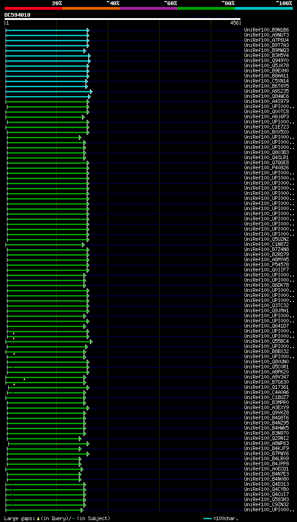
Task: Select the UniRef100_Q3TC32 label
Action: (266, 306)
